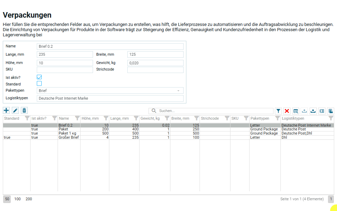
Task: Click the table search magnifier toolbar icon
Action: [296, 111]
